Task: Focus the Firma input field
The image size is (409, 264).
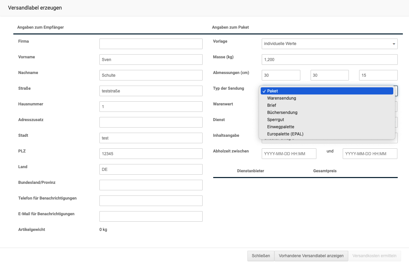Action: 151,44
